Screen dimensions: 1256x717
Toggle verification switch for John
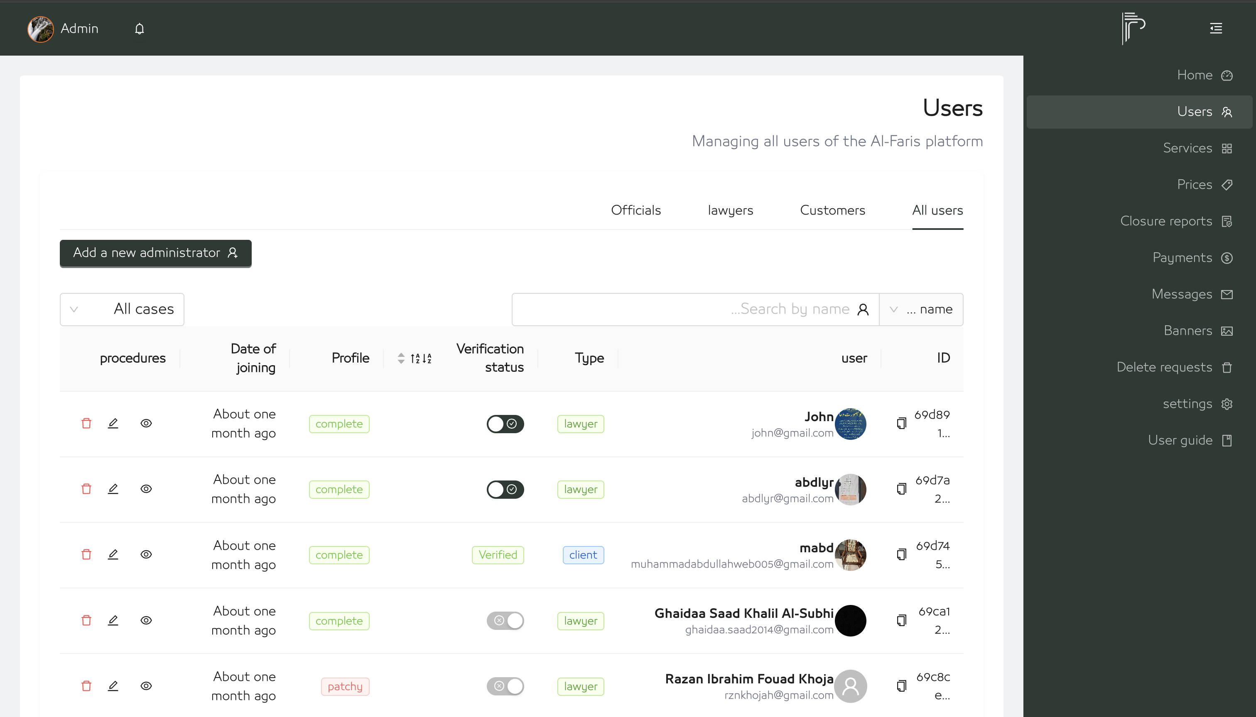click(505, 424)
